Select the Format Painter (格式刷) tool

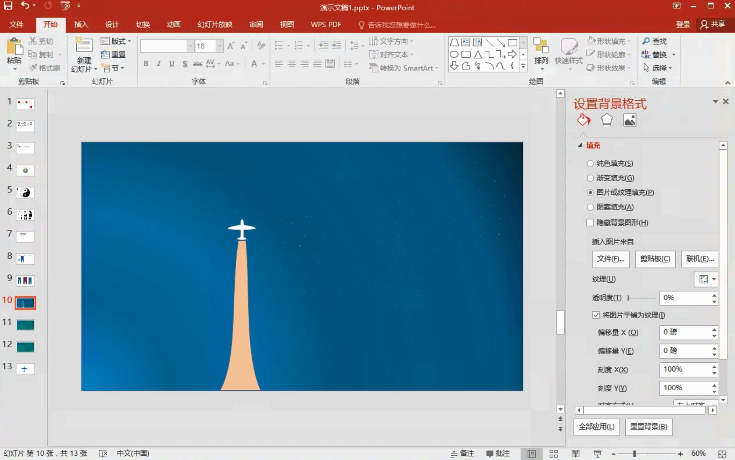tap(45, 68)
